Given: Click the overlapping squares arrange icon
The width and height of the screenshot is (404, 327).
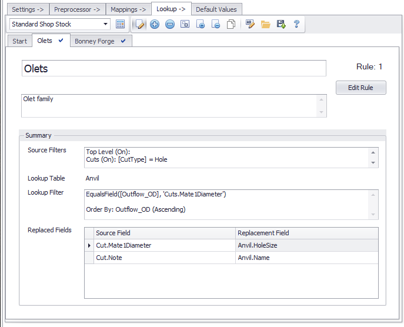Looking at the screenshot, I should click(x=185, y=24).
